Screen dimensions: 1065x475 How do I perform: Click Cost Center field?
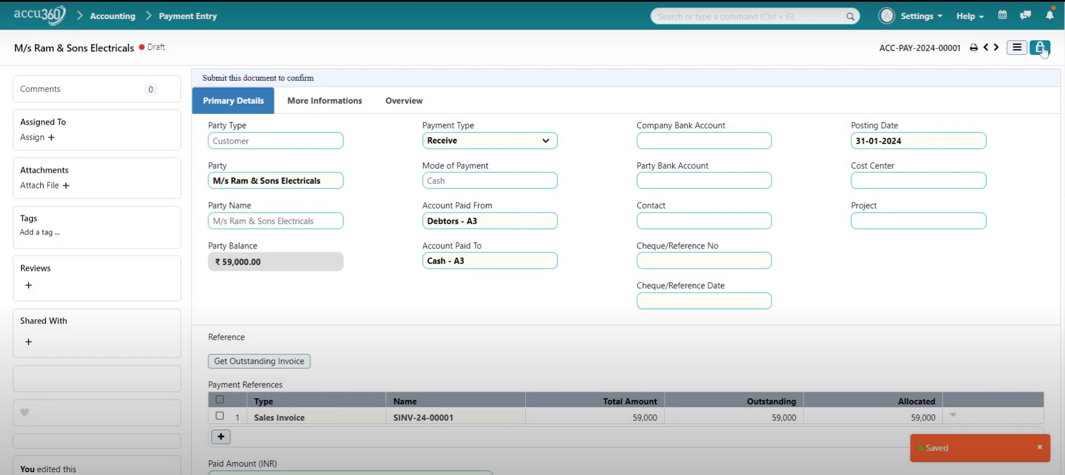point(919,181)
